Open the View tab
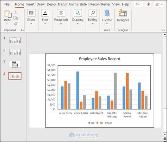This screenshot has height=142, width=167. [x=116, y=4]
